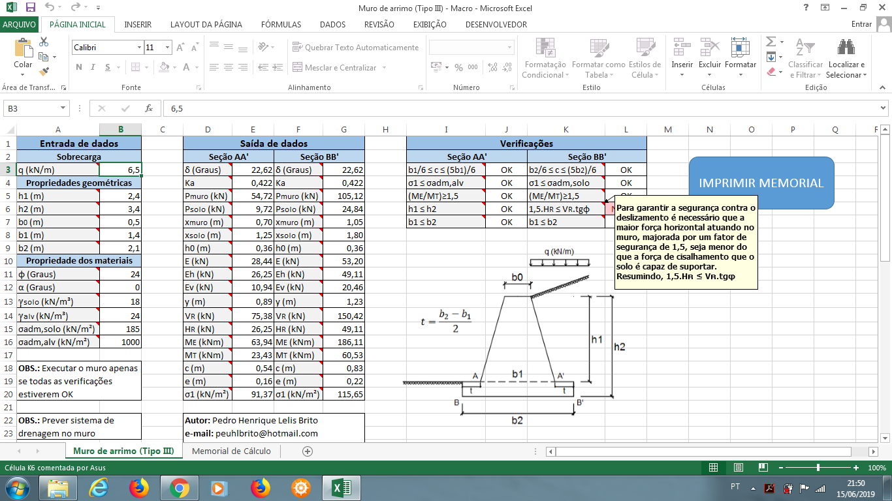
Task: Select cell B3 containing 6,5
Action: pyautogui.click(x=121, y=170)
